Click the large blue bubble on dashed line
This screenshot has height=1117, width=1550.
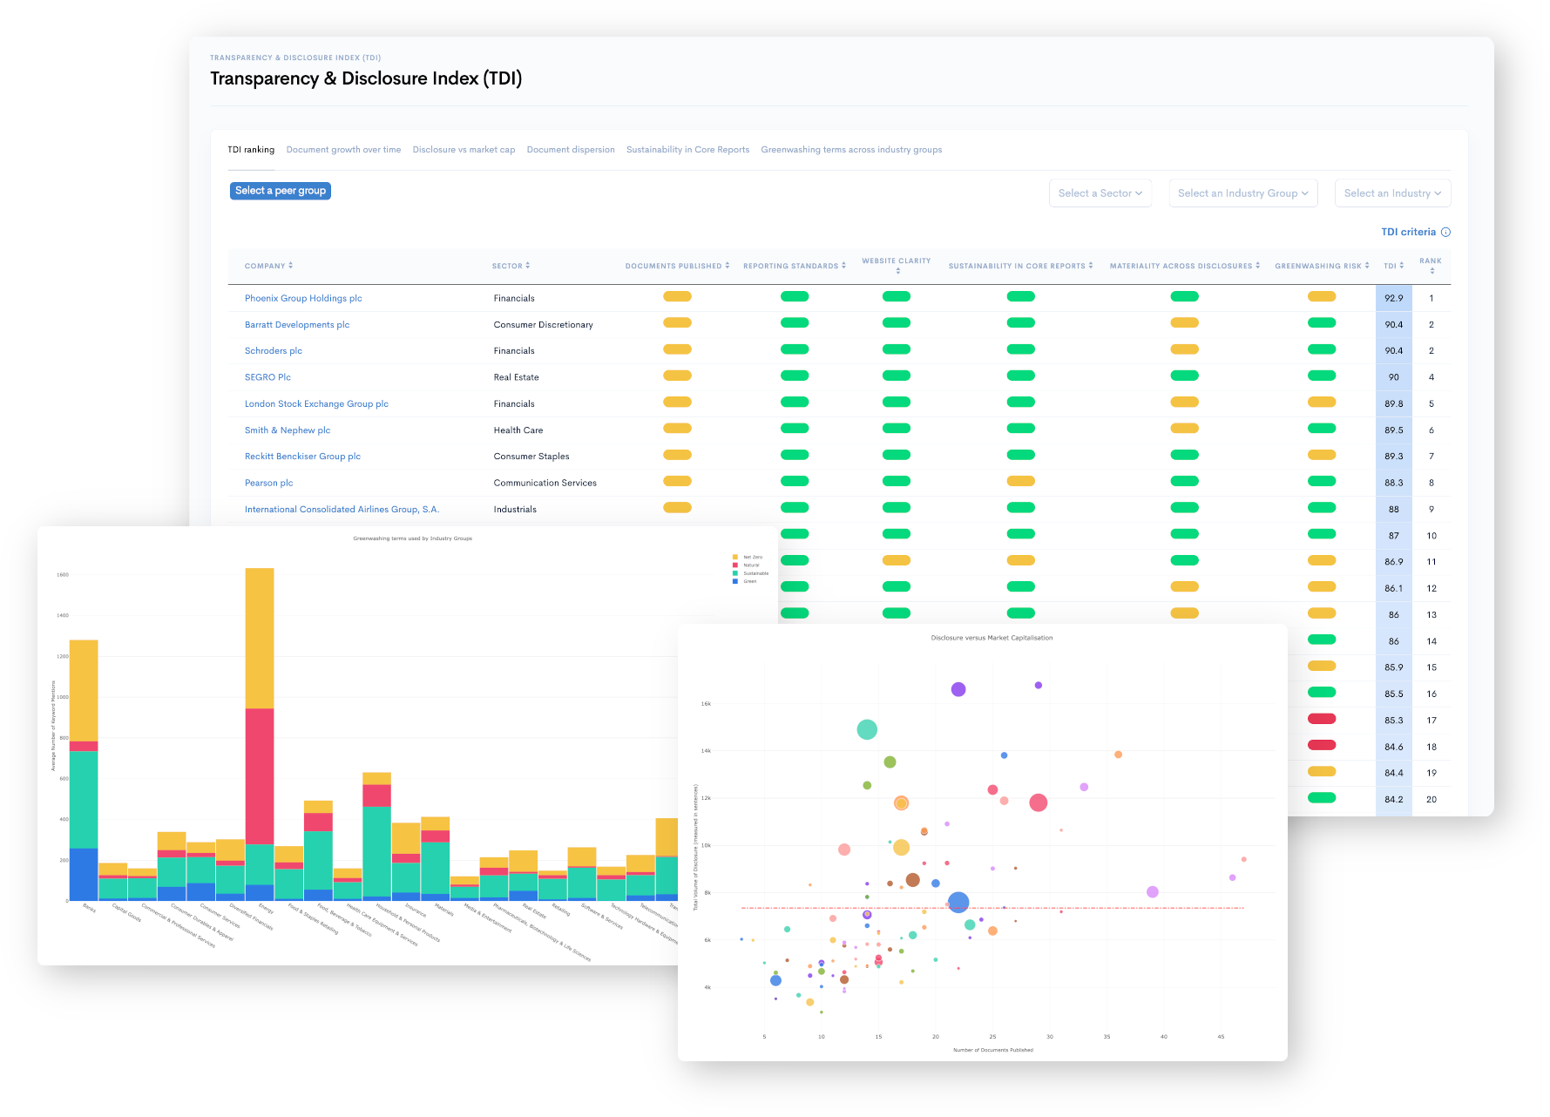pos(958,903)
